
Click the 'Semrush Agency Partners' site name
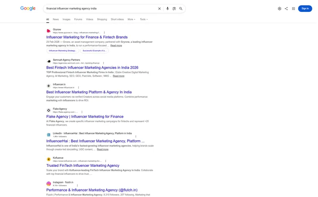click(66, 60)
